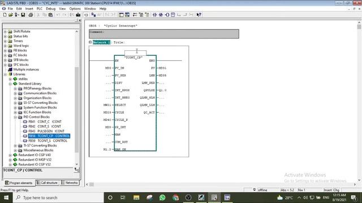Select the Multiple instances item
The width and height of the screenshot is (362, 203).
26,69
